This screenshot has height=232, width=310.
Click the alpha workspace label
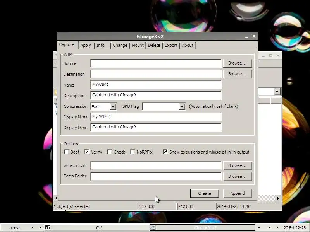[14, 228]
